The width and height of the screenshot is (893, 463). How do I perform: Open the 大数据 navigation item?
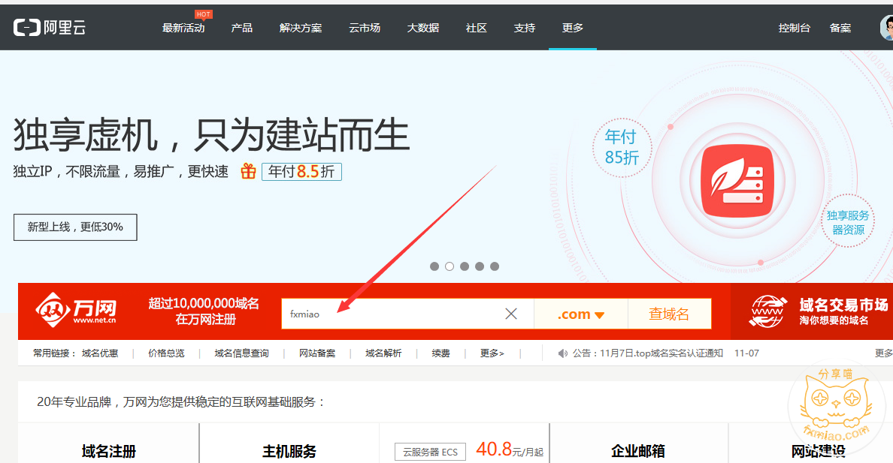click(x=423, y=28)
